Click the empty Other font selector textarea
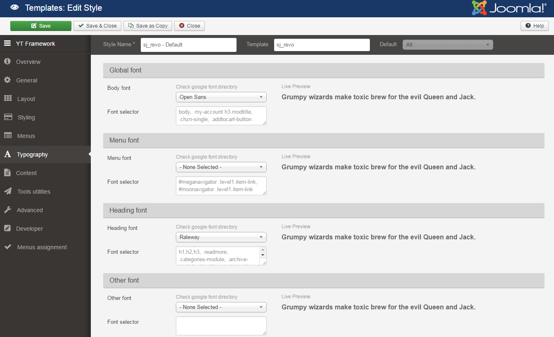Viewport: 554px width, 337px height. coord(221,326)
